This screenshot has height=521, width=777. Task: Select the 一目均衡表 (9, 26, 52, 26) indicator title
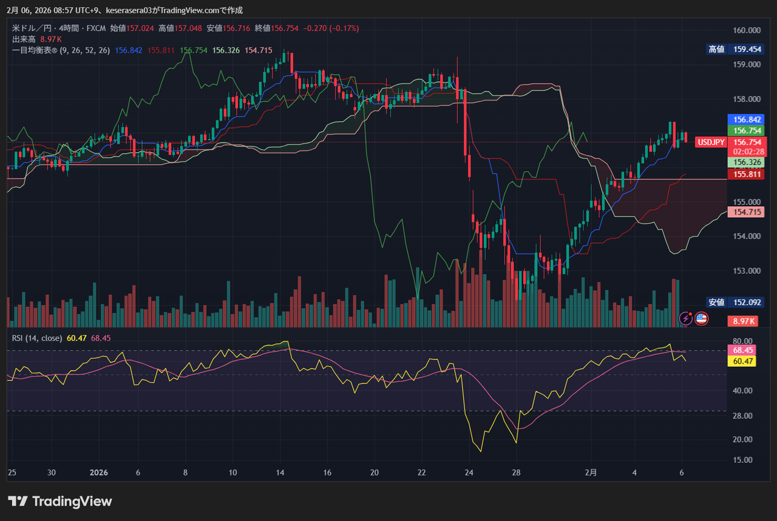coord(61,50)
